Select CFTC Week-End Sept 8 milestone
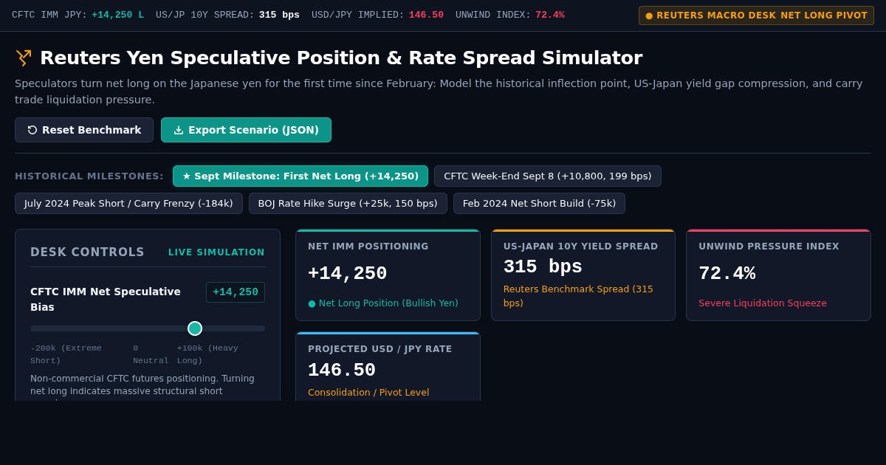 click(x=548, y=176)
